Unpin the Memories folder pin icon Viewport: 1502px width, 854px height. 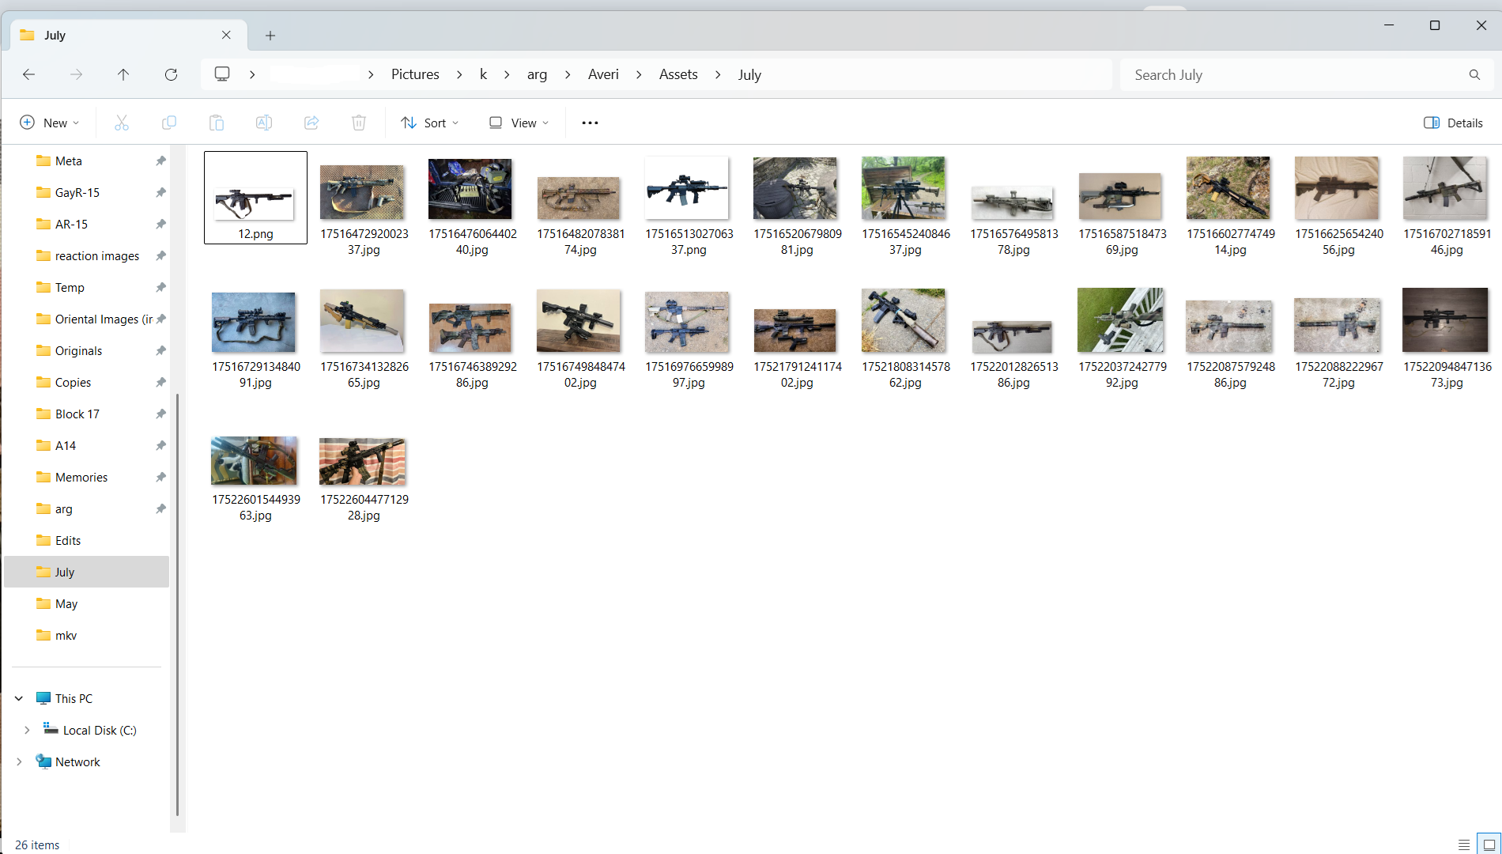pos(160,477)
